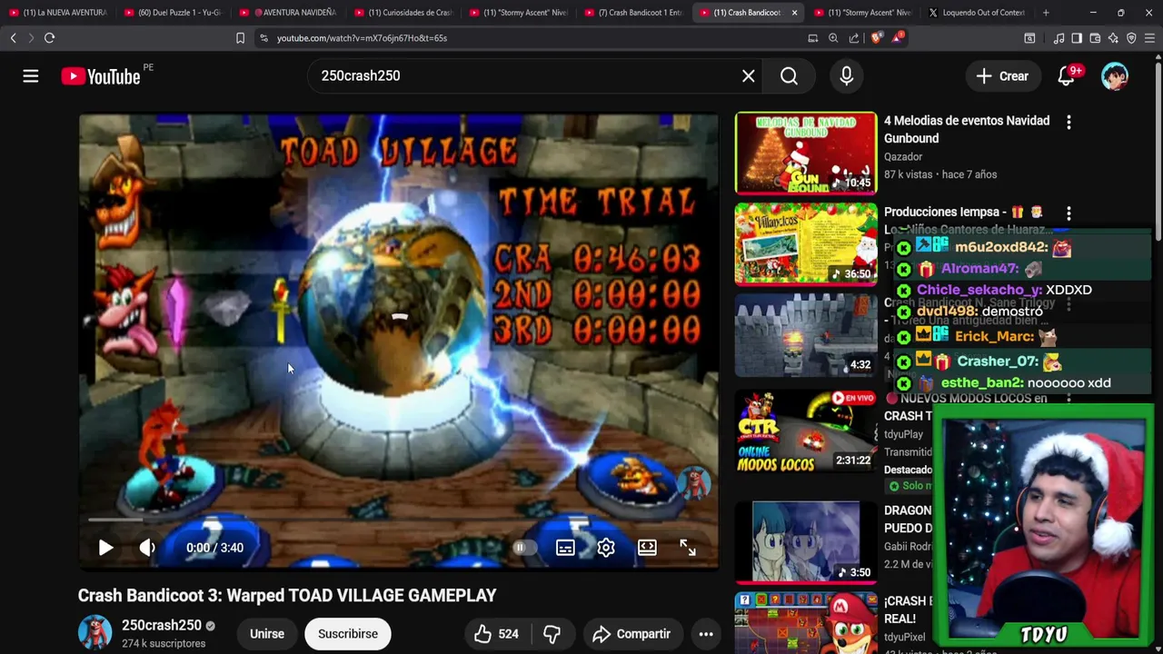Open options for the Producciones Iempsa video

(1069, 213)
